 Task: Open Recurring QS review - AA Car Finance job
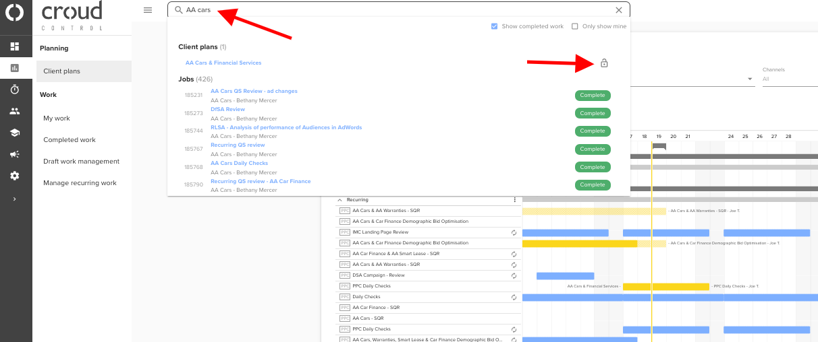pos(261,181)
